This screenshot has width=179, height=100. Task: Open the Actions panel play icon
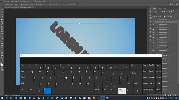(x=150, y=12)
